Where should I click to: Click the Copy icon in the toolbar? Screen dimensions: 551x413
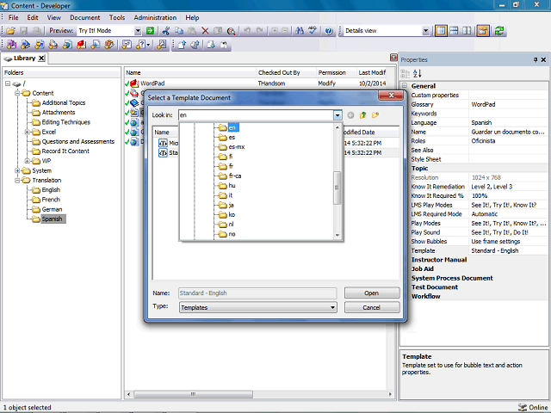point(179,31)
